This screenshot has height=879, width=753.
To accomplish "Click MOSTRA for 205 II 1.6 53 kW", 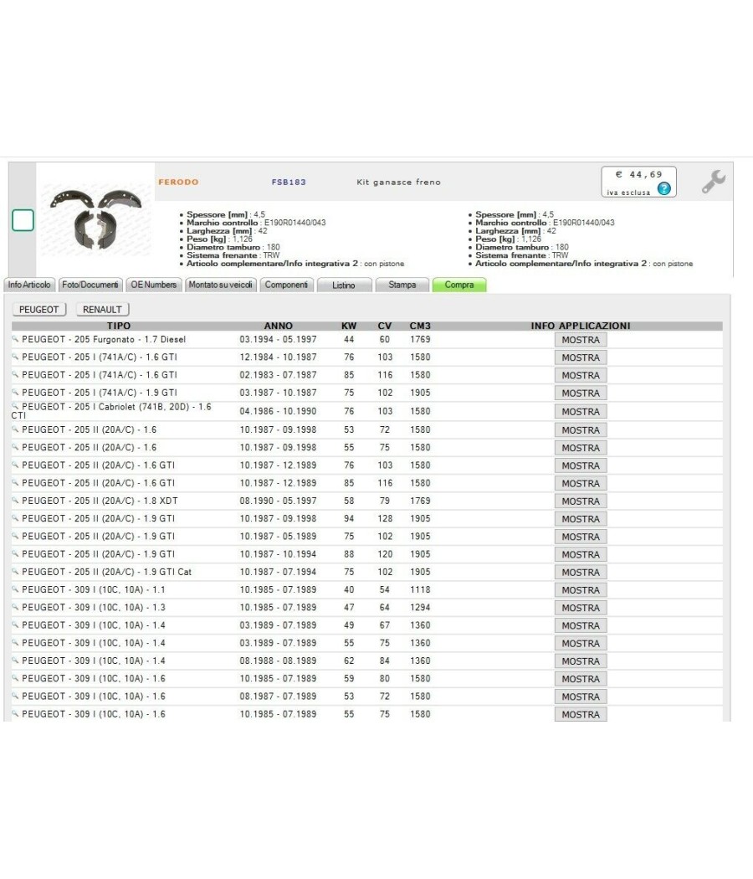I will [581, 430].
